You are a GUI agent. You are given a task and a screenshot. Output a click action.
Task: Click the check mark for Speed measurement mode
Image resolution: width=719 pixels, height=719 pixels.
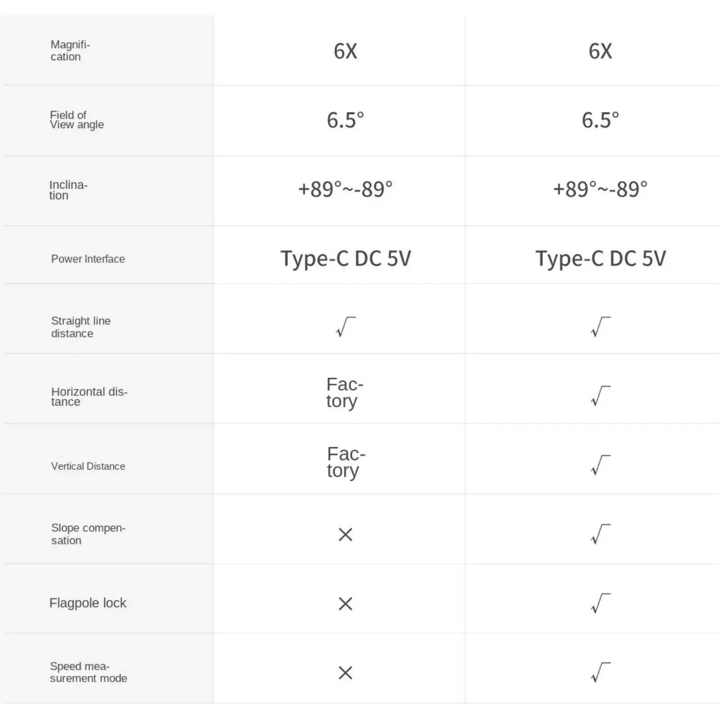click(600, 672)
